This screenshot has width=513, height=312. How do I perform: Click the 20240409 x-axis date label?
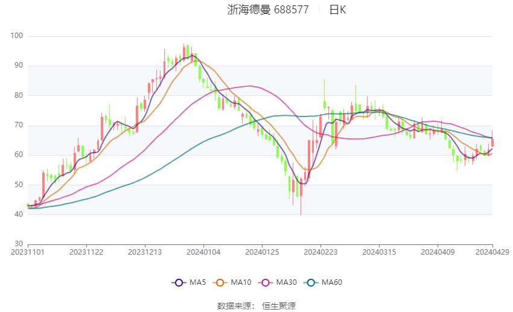[x=438, y=252]
